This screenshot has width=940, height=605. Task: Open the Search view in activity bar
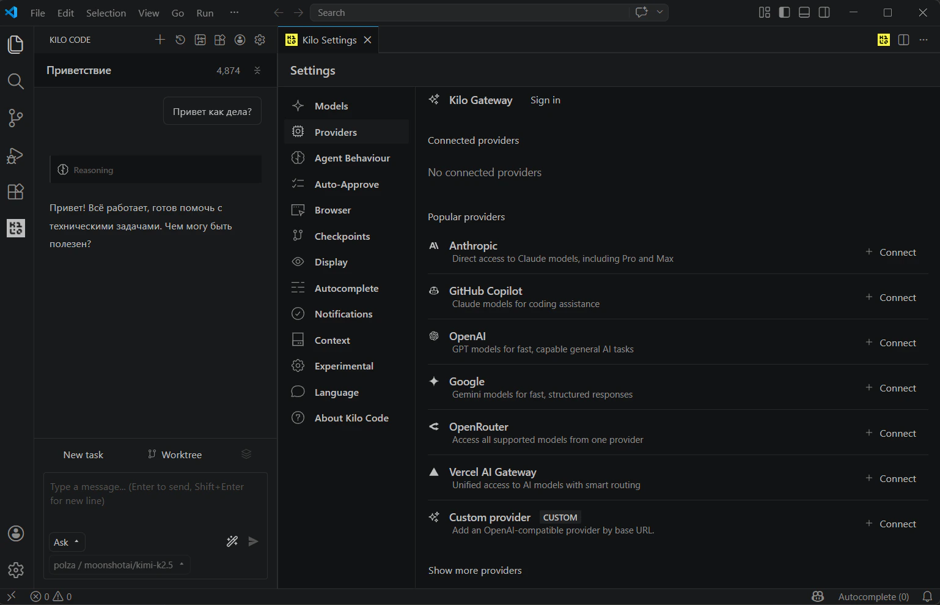(x=16, y=81)
